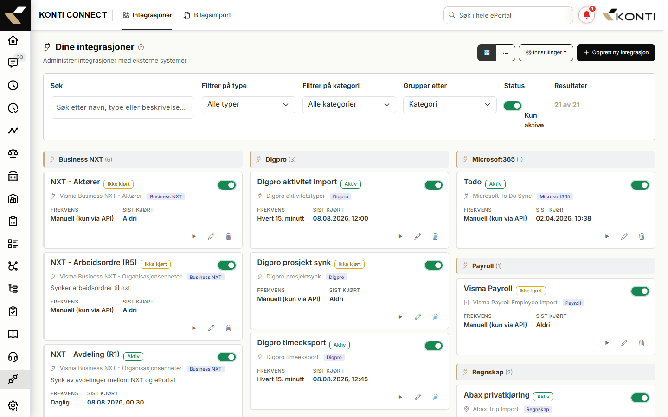668x417 pixels.
Task: Click Opprett ny integrasjon button
Action: pos(616,52)
